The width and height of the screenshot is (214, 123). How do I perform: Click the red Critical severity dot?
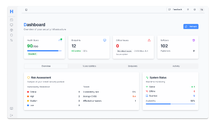coord(28,92)
